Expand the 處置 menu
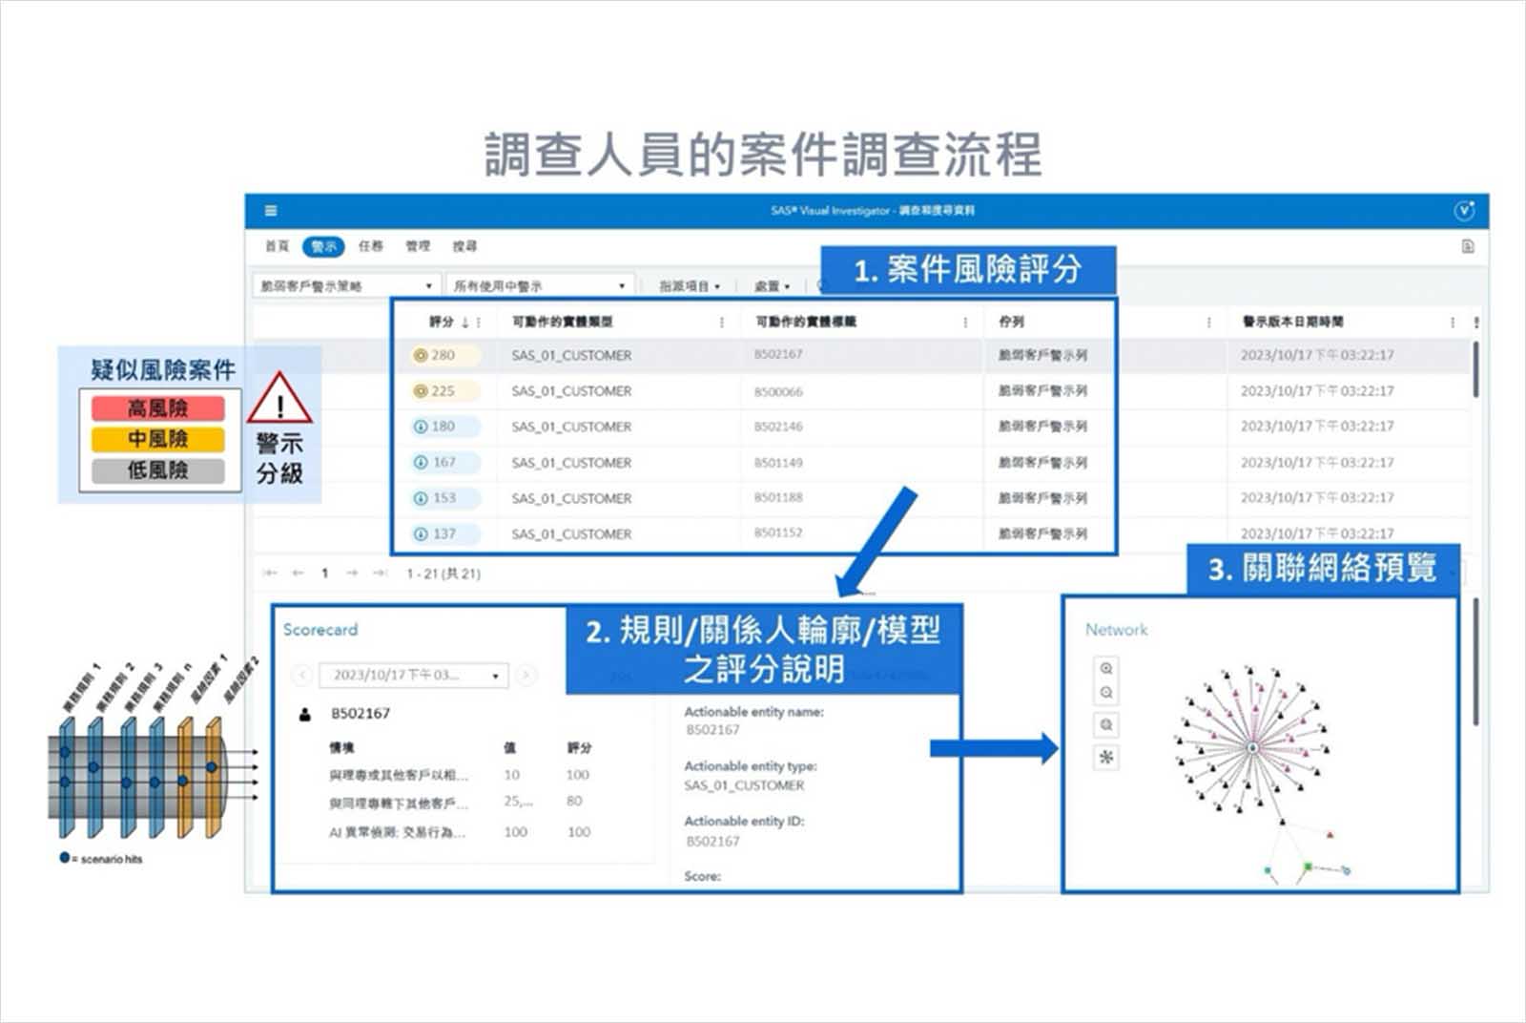Viewport: 1526px width, 1023px height. pos(773,286)
